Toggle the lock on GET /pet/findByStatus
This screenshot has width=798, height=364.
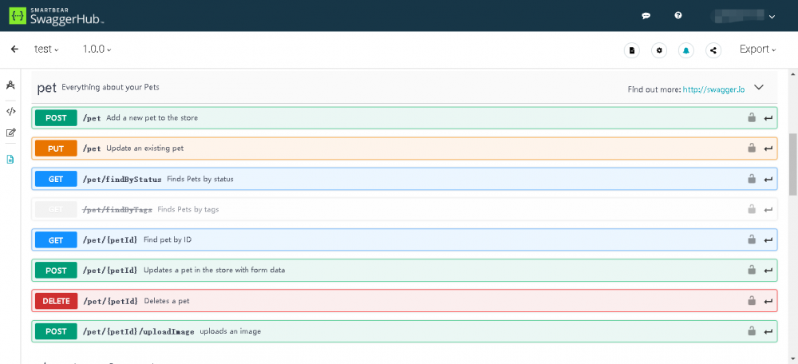pos(751,179)
